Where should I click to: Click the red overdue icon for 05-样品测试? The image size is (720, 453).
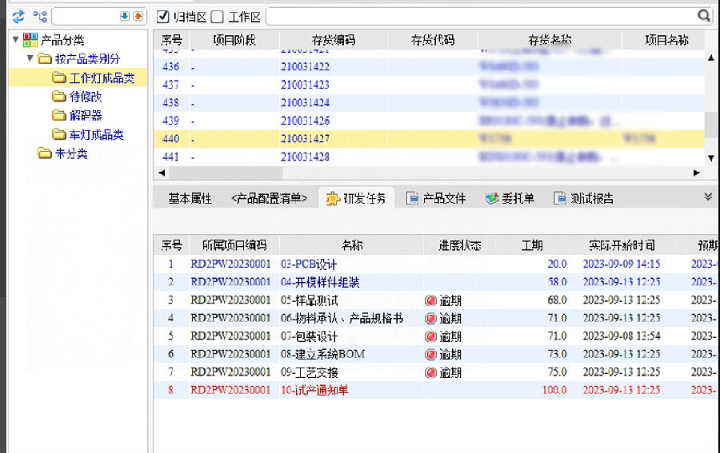(x=431, y=300)
